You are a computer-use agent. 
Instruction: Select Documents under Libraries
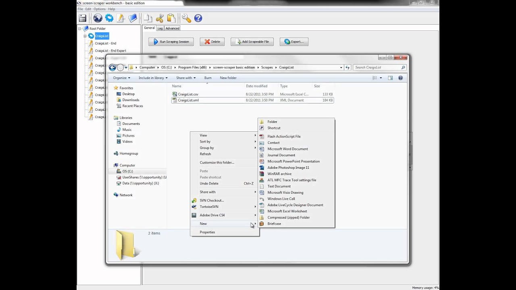pos(131,124)
